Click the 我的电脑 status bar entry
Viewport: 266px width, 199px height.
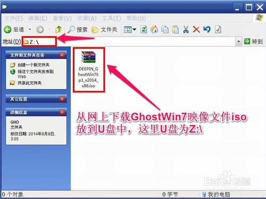click(x=216, y=194)
